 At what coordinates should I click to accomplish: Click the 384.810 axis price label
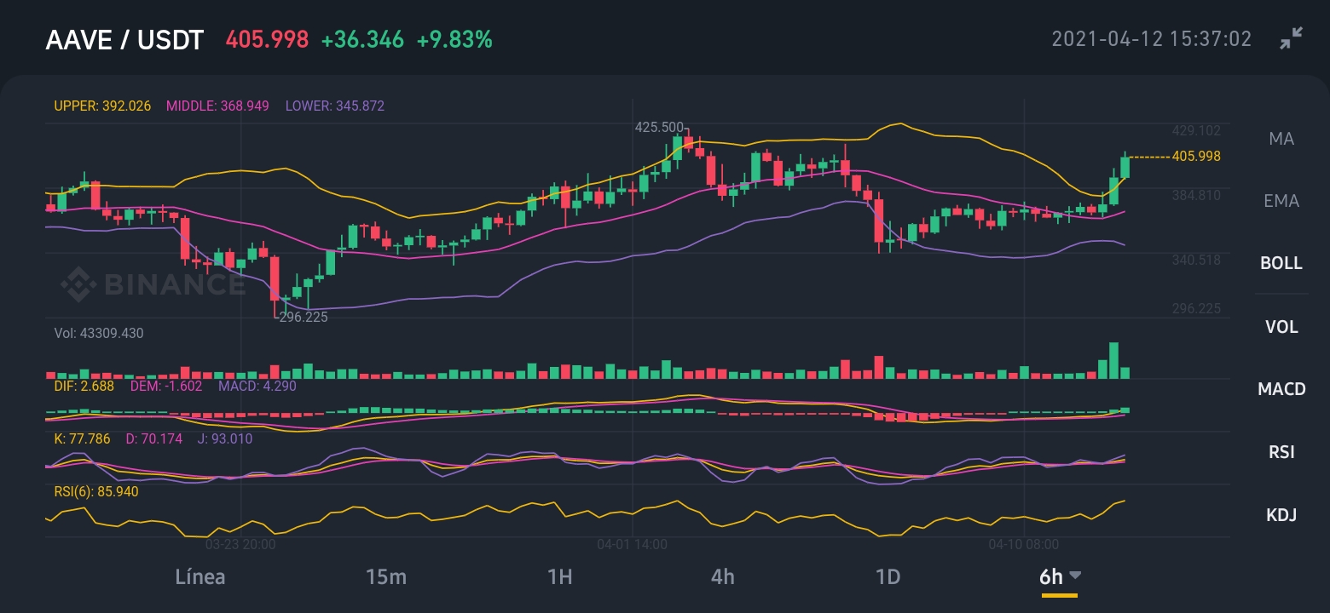pyautogui.click(x=1196, y=195)
